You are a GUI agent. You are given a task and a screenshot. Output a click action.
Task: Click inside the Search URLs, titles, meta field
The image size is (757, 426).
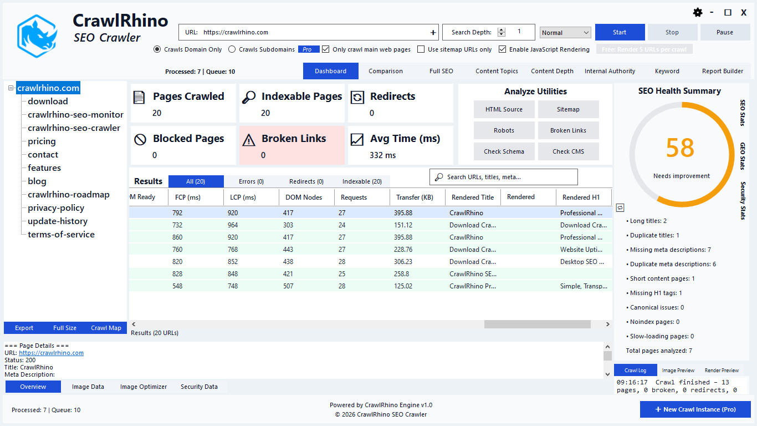point(503,176)
